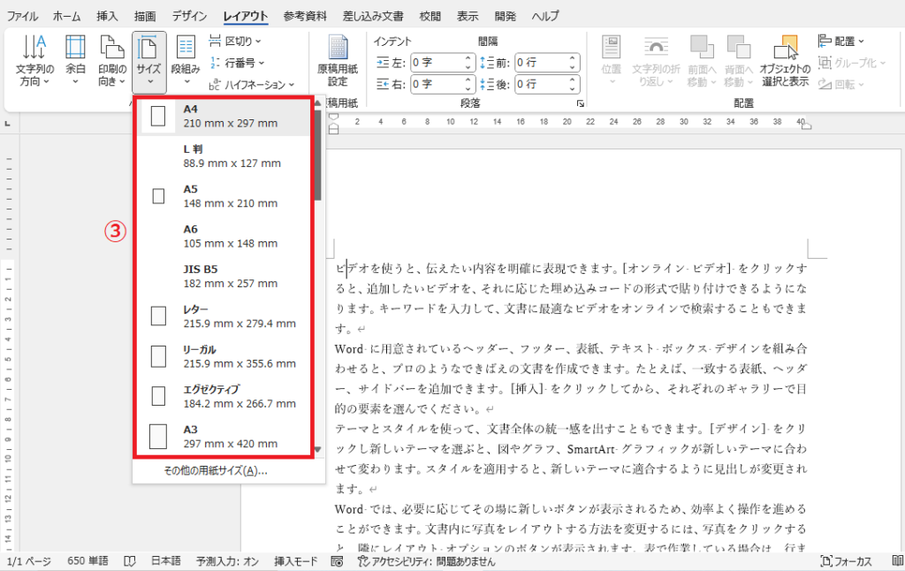
Task: Decrease right indent with down stepper arrow
Action: point(468,88)
